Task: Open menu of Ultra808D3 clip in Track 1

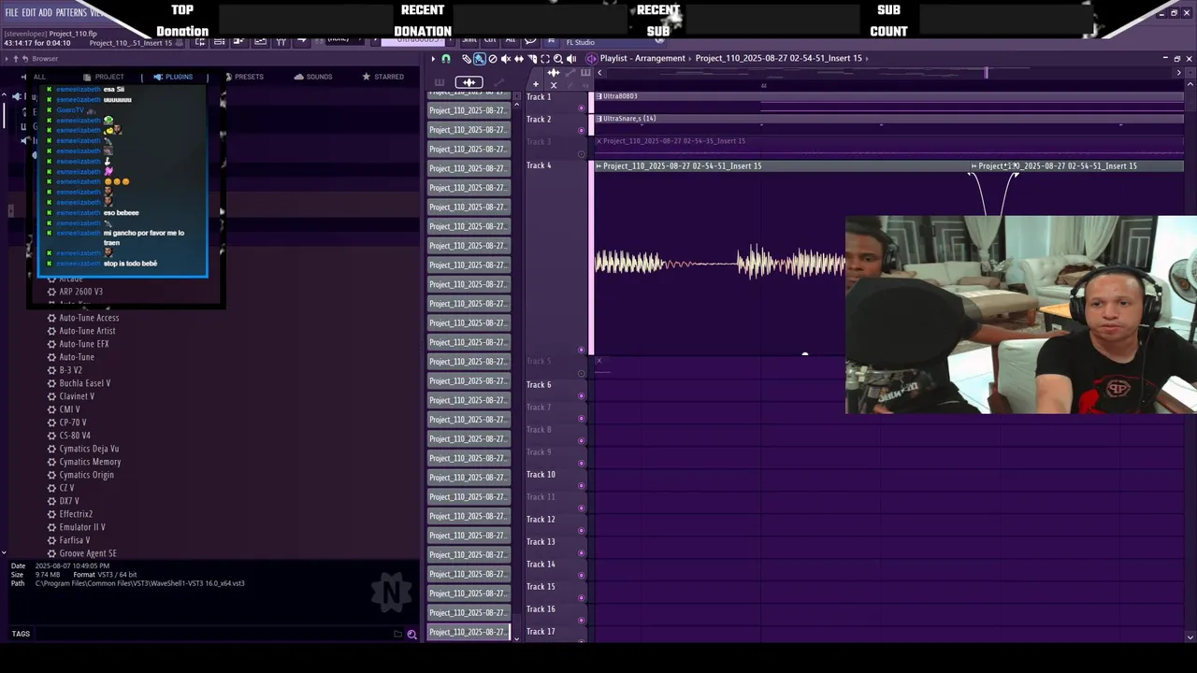Action: point(599,96)
